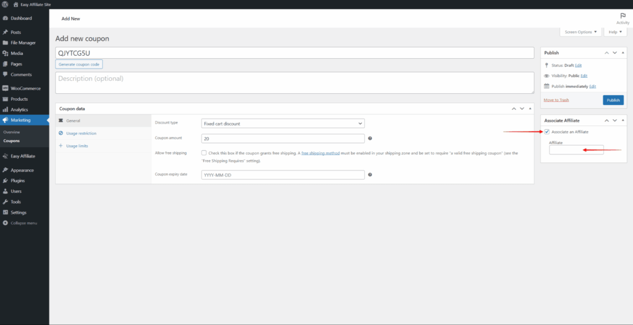Click the General tab ticket icon
This screenshot has width=633, height=325.
tap(61, 120)
